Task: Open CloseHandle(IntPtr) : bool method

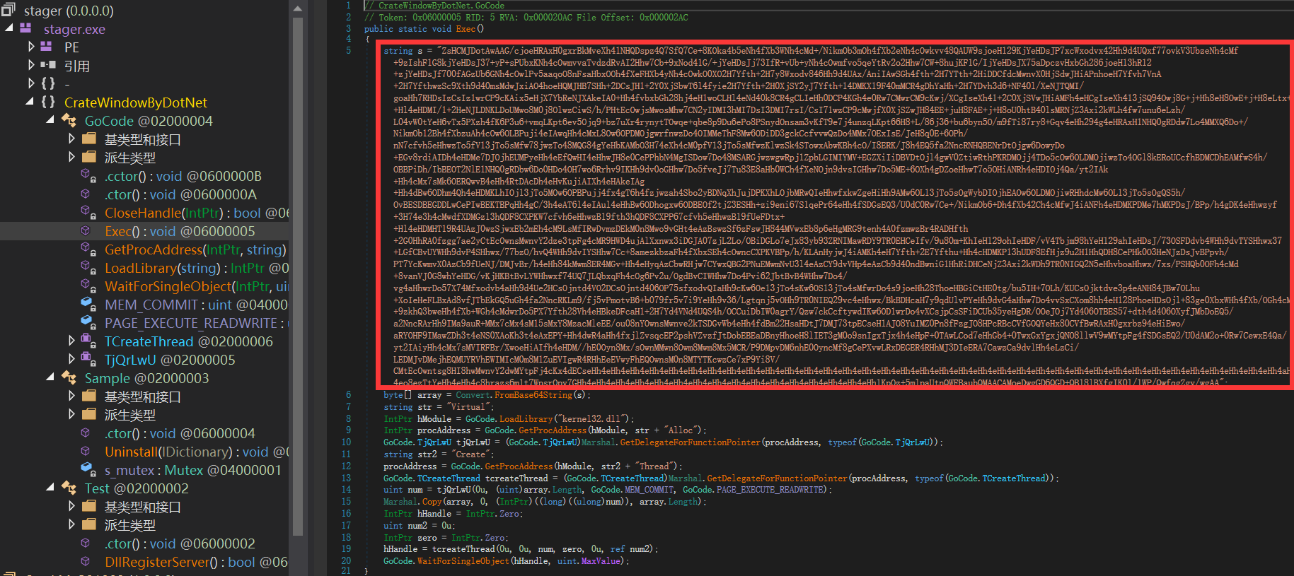Action: point(197,212)
